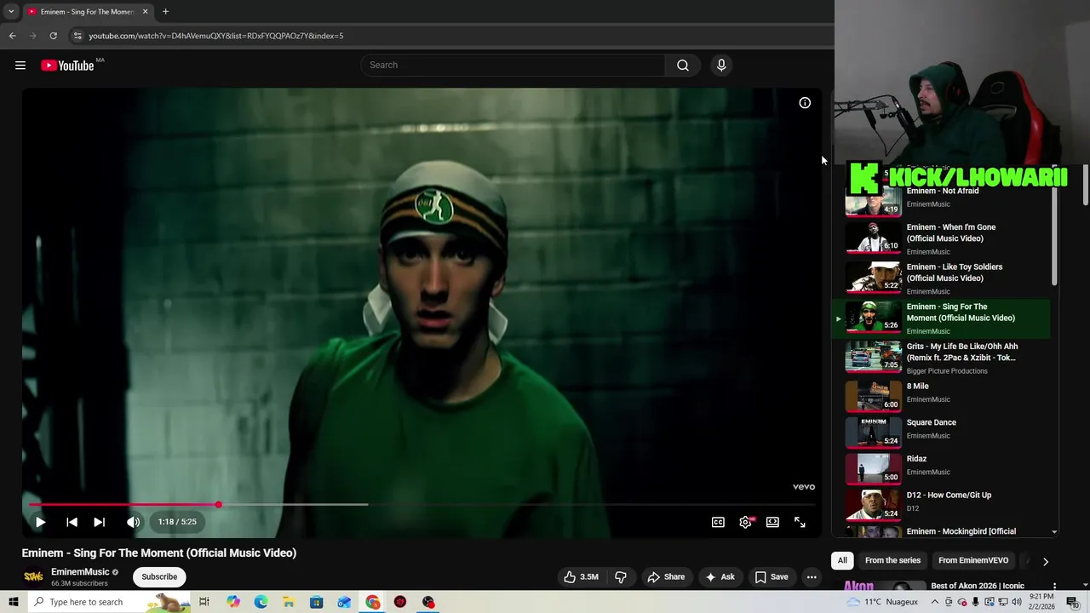Open more actions three-dot menu under video
The image size is (1090, 613).
[x=812, y=576]
